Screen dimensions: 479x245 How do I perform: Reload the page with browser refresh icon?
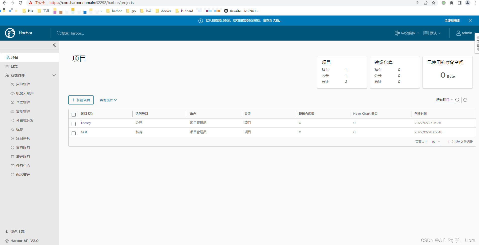21,3
